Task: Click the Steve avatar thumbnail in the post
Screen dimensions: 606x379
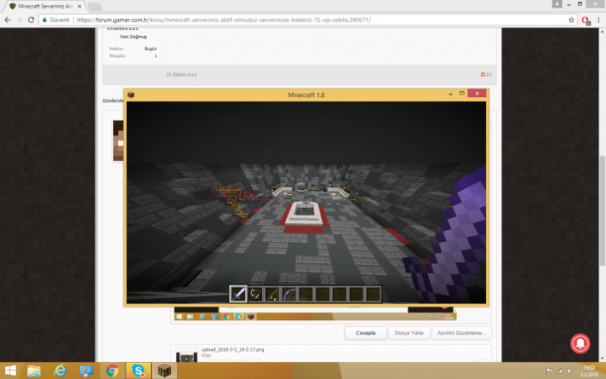Action: 117,141
